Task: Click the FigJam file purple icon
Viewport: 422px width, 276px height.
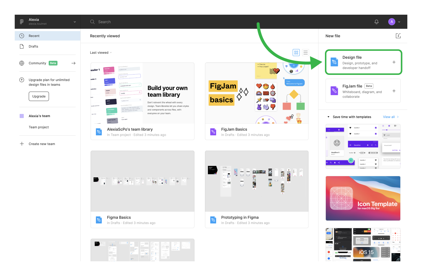Action: (334, 91)
